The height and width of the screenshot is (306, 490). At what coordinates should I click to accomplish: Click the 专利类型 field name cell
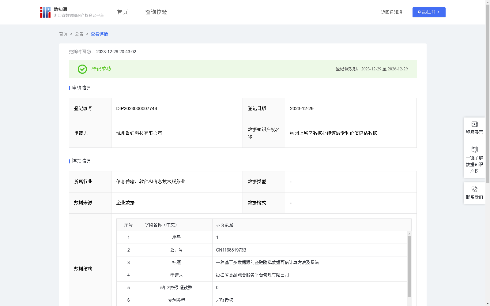(x=176, y=300)
